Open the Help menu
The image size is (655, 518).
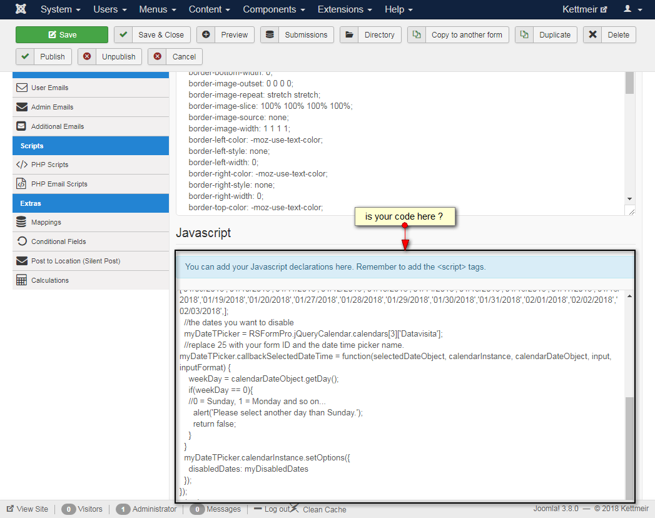pyautogui.click(x=399, y=9)
